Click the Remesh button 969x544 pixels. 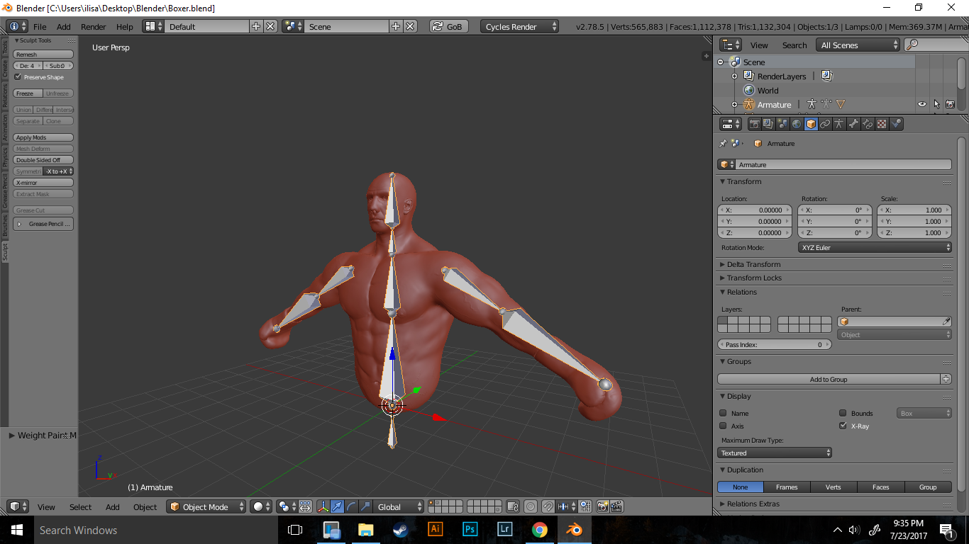click(x=43, y=55)
